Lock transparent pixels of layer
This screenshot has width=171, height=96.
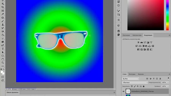(132, 86)
